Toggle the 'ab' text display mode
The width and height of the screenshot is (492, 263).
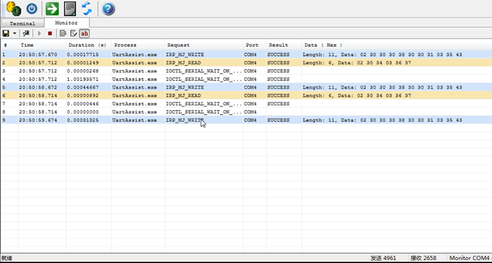(x=85, y=33)
